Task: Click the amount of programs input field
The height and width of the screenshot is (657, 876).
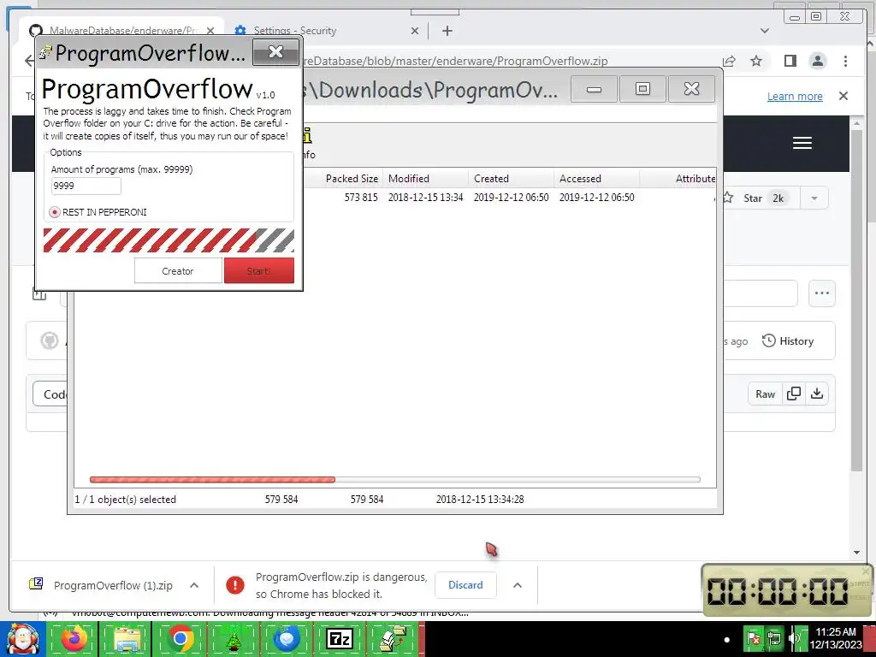Action: (x=86, y=186)
